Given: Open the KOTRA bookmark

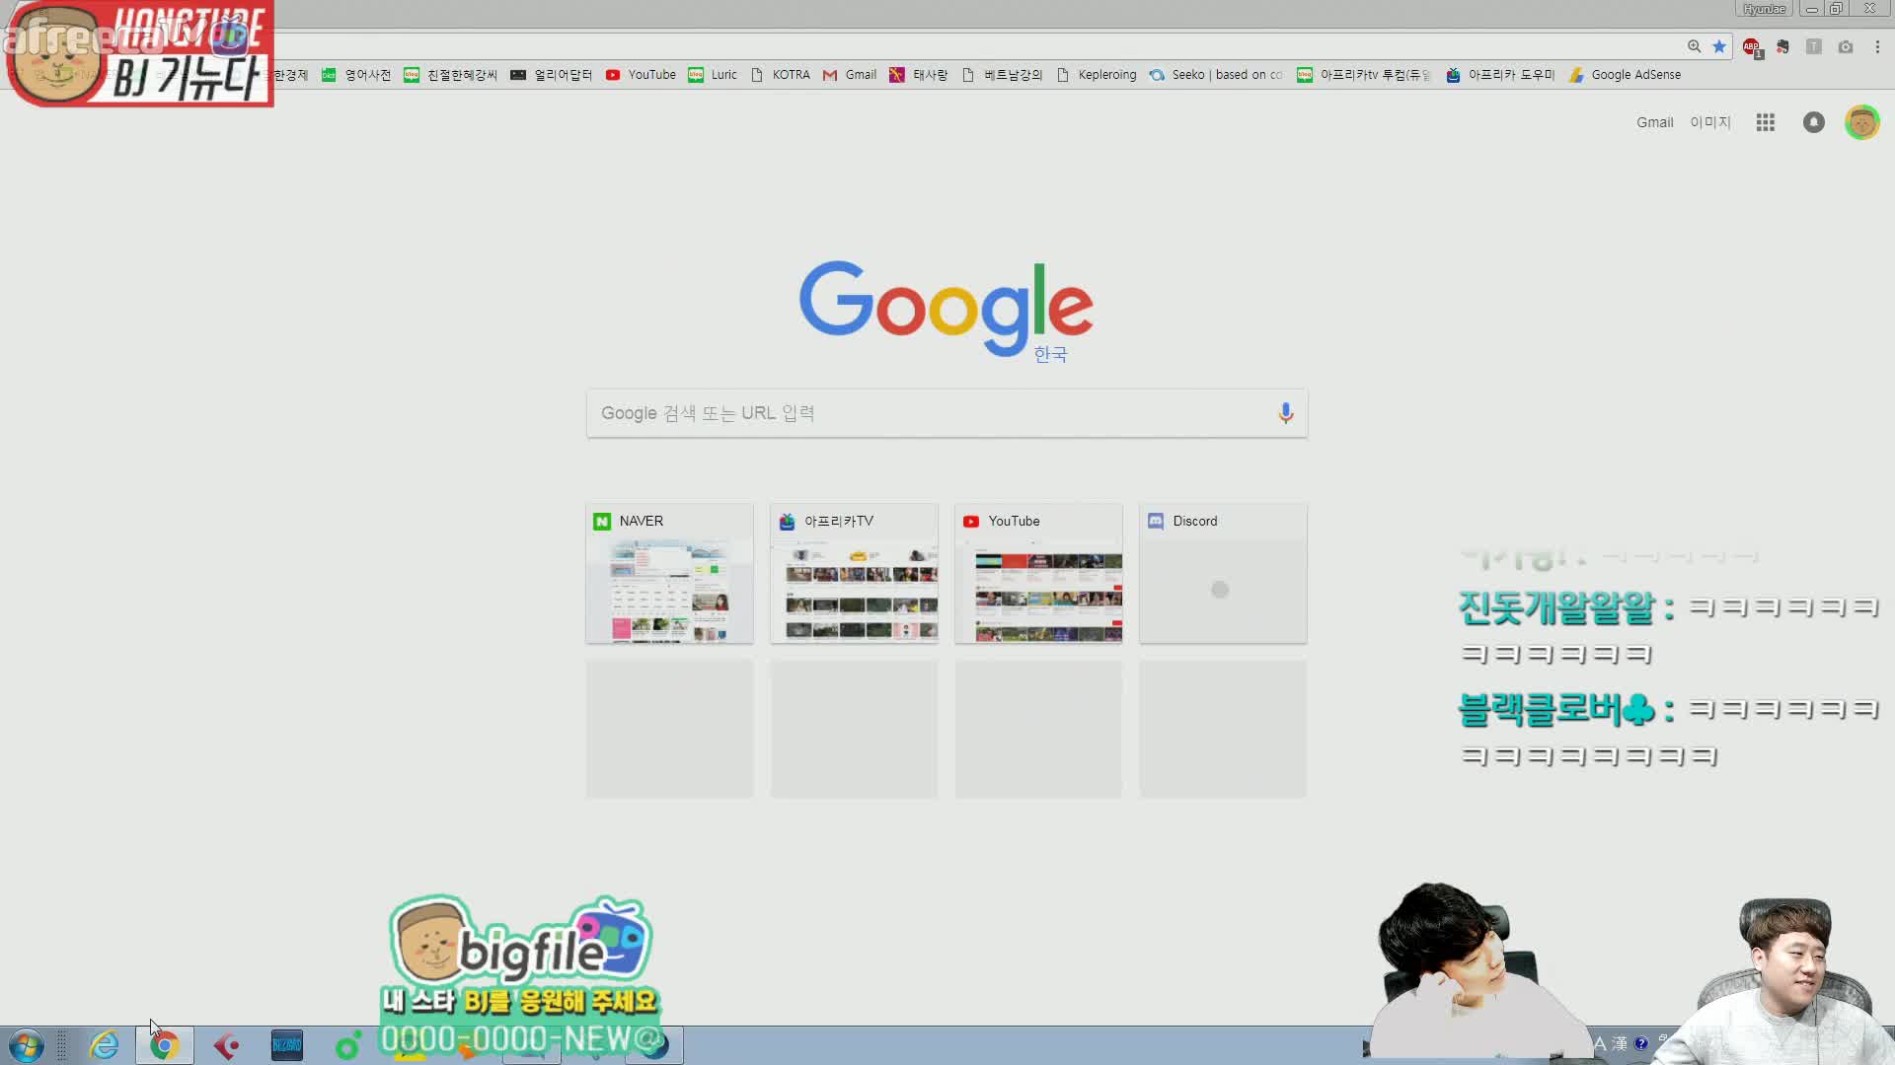Looking at the screenshot, I should pyautogui.click(x=780, y=75).
